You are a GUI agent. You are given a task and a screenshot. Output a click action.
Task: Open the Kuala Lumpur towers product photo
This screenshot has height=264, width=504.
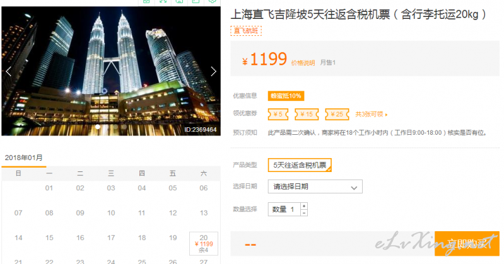[x=111, y=71]
